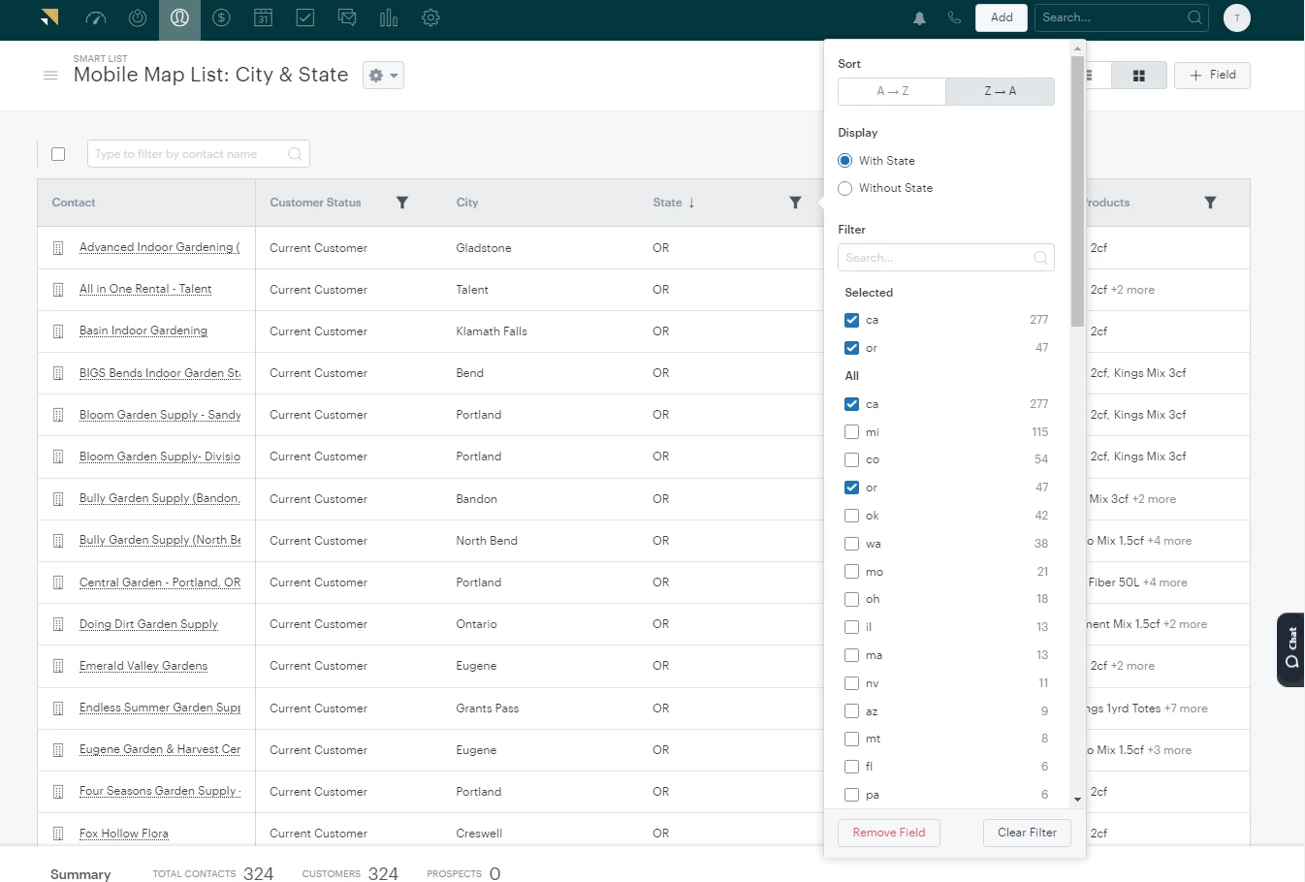This screenshot has width=1305, height=882.
Task: Select the Without State radio button
Action: pyautogui.click(x=845, y=188)
